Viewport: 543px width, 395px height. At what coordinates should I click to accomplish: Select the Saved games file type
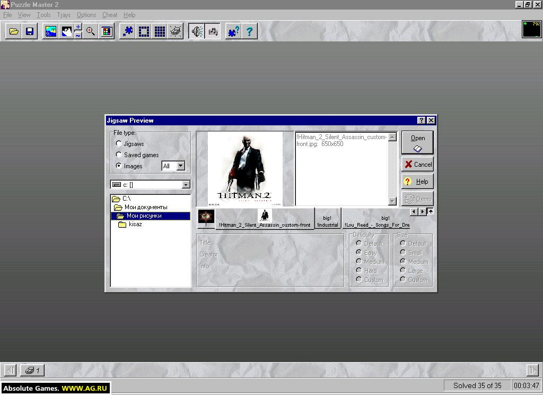click(x=137, y=154)
